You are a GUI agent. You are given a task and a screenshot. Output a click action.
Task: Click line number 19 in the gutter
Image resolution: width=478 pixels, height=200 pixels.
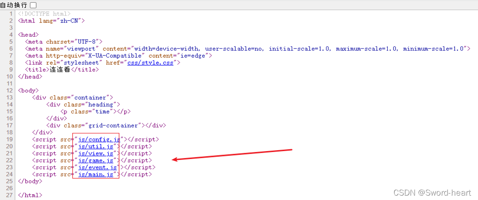pos(9,140)
